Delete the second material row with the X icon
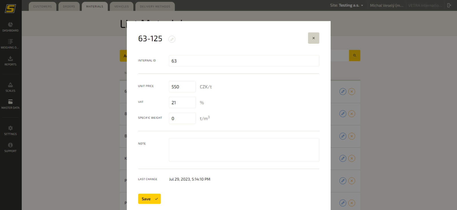The image size is (457, 210). tap(352, 114)
